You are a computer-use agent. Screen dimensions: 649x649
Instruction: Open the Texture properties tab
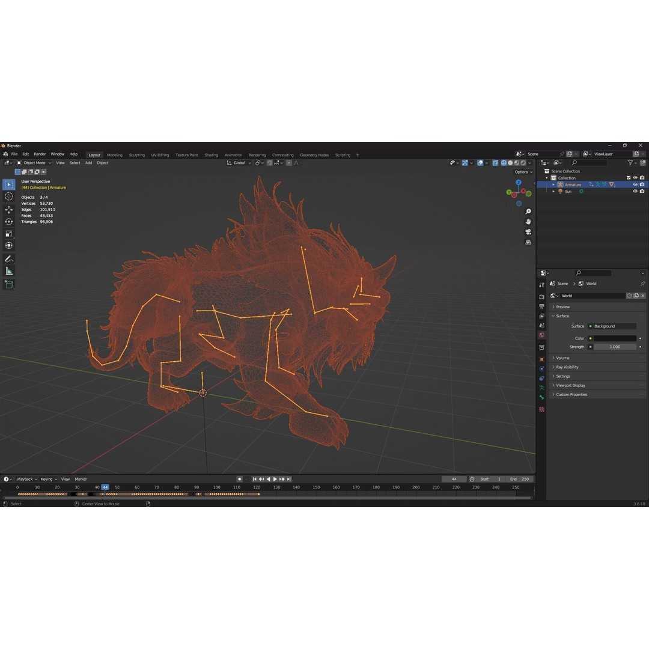[541, 409]
